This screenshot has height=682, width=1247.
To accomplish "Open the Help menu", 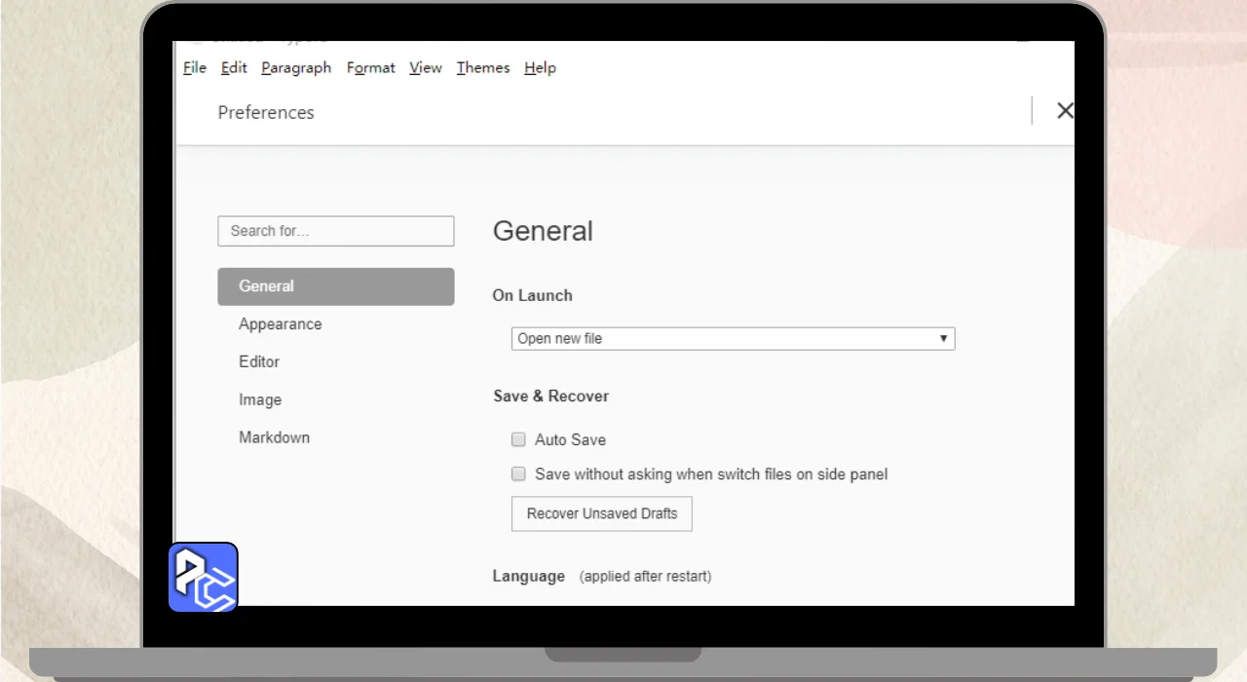I will [x=540, y=67].
